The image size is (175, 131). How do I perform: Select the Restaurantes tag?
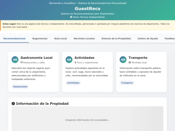(x=20, y=87)
